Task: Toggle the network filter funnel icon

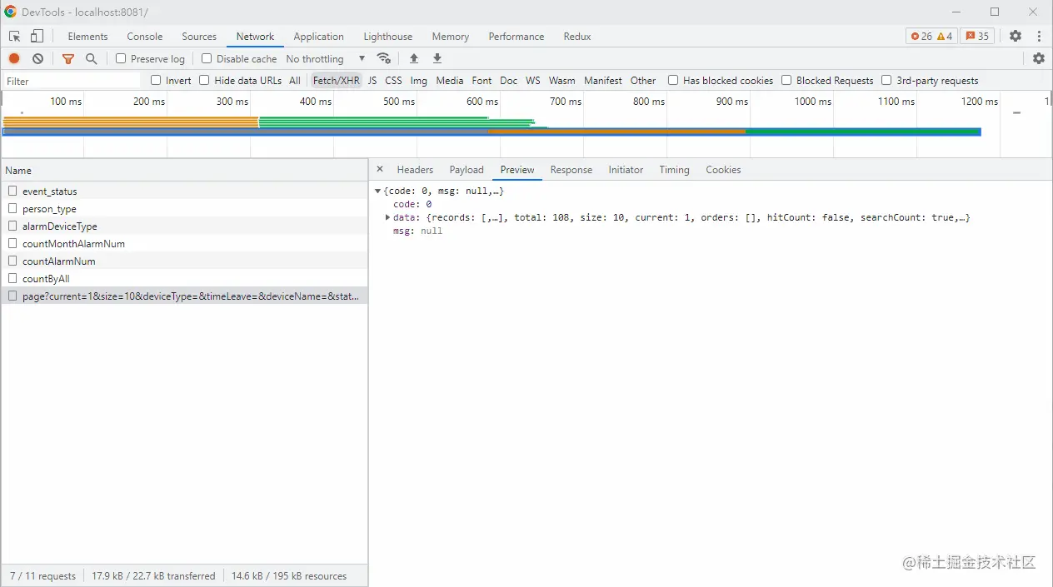Action: 68,58
